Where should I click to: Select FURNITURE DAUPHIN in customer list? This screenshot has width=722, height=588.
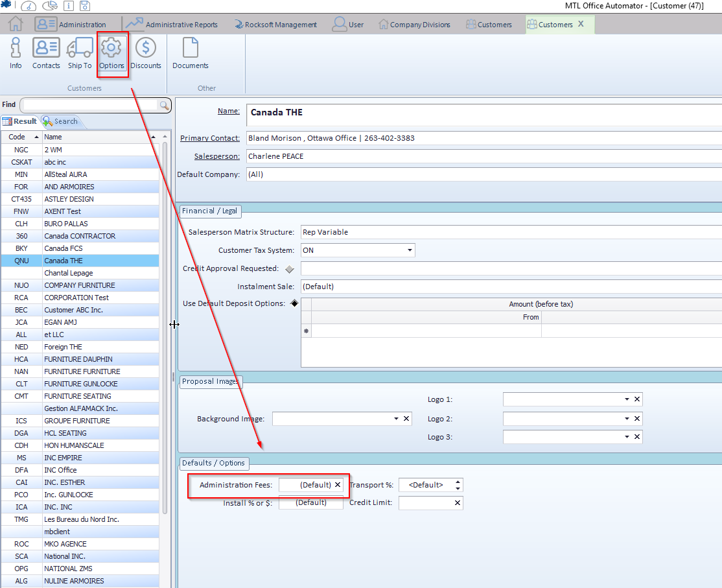coord(78,359)
